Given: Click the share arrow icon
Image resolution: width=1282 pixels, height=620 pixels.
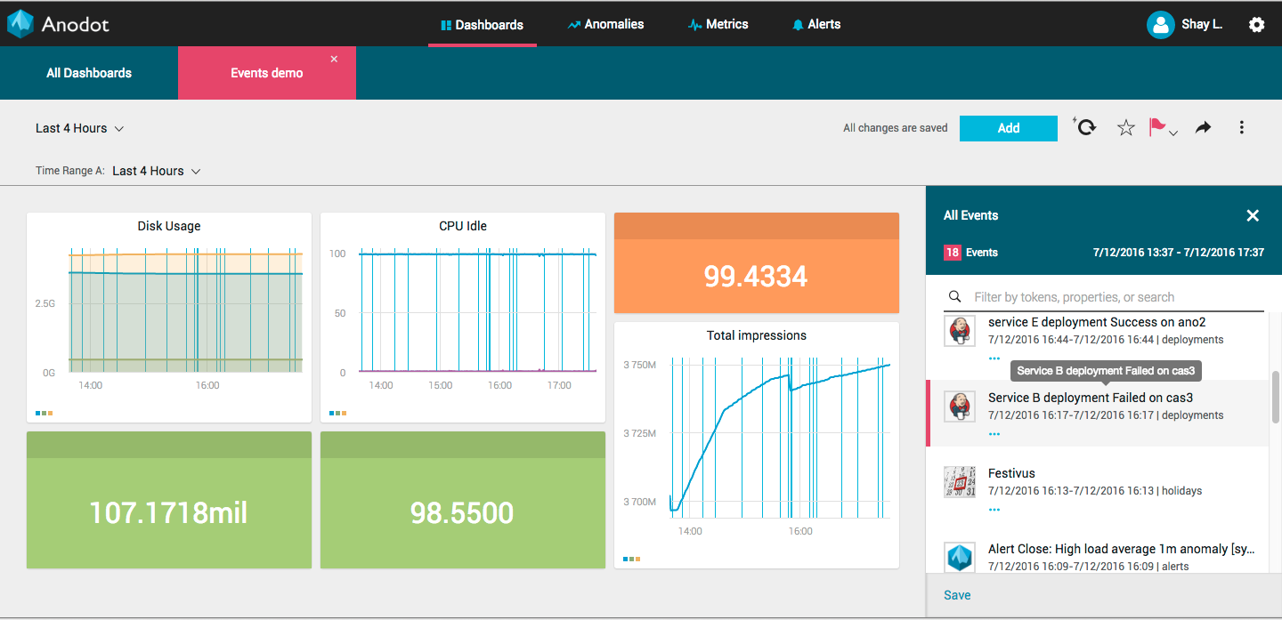Looking at the screenshot, I should [1203, 128].
